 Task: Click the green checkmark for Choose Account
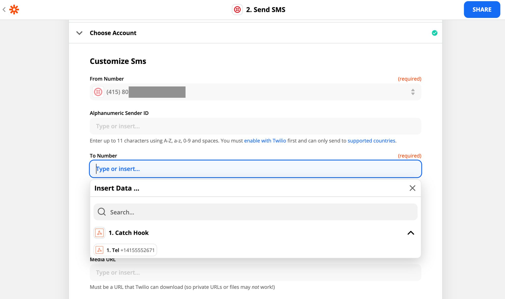pyautogui.click(x=435, y=33)
